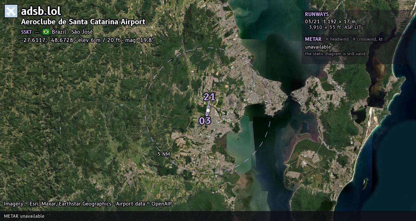The image size is (416, 221).
Task: Click the imagery and airport data attribution
Action: (88, 204)
